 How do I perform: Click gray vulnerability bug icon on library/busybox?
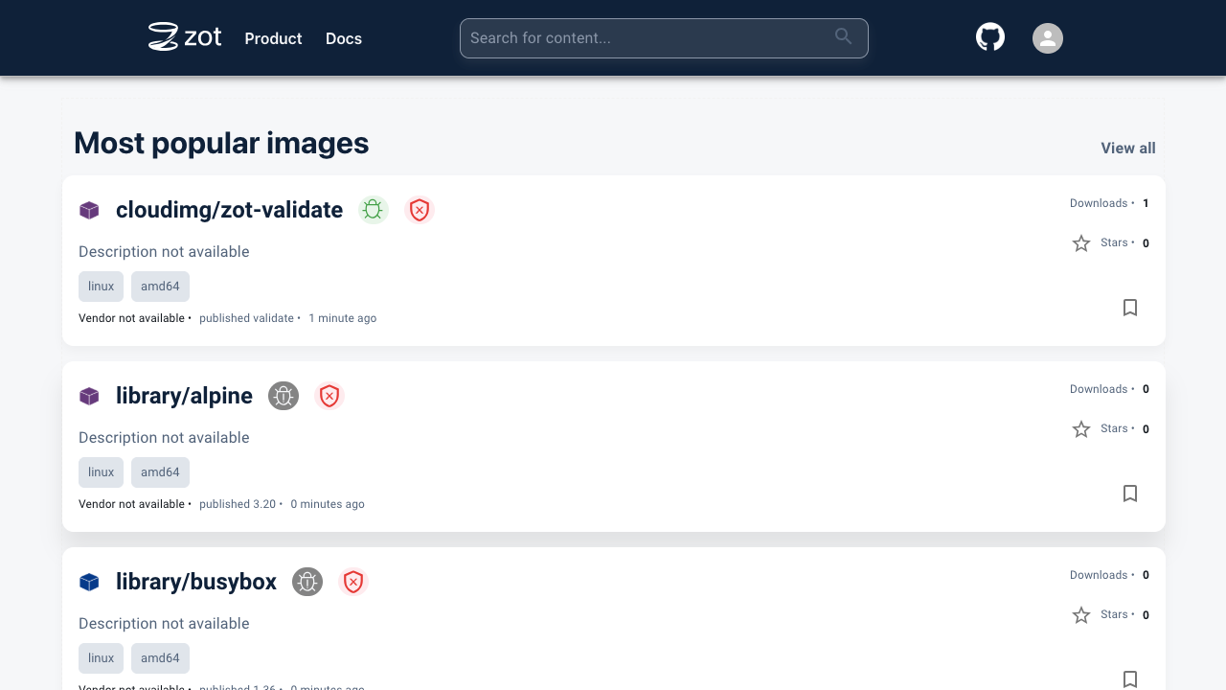coord(307,582)
